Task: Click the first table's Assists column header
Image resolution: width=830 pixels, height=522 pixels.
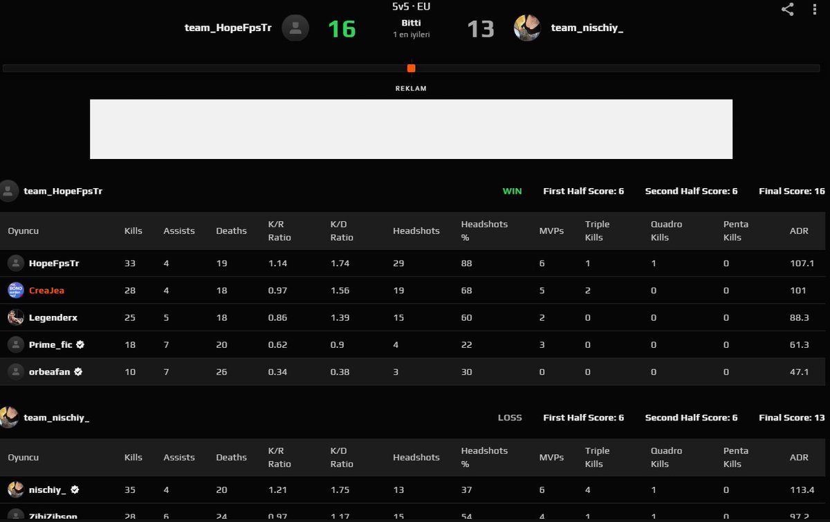Action: (x=179, y=231)
